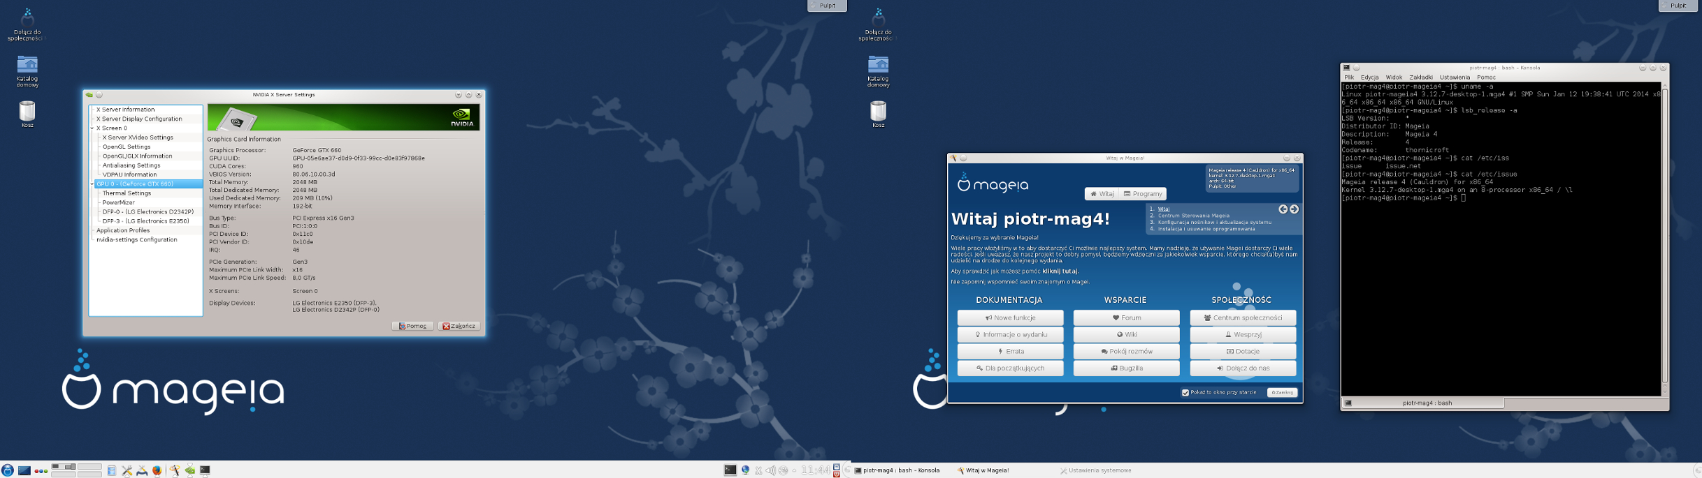Expand the hidden system tray icons arrow
Viewport: 1702px width, 478px height.
(x=794, y=471)
